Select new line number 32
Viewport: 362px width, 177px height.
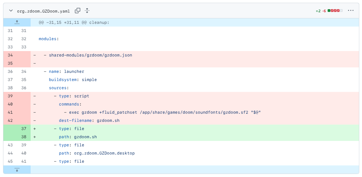point(24,39)
